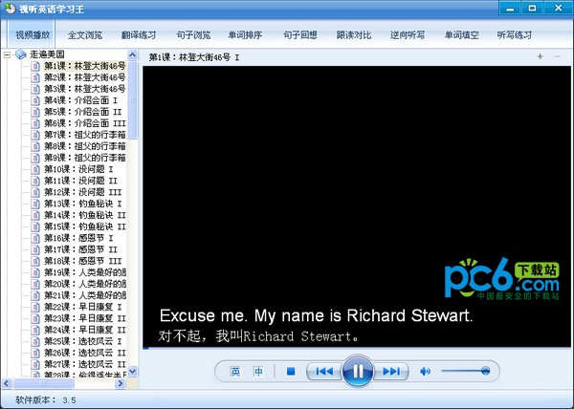Screen dimensions: 574x409
Task: Click the minus icon above the video
Action: (x=558, y=57)
